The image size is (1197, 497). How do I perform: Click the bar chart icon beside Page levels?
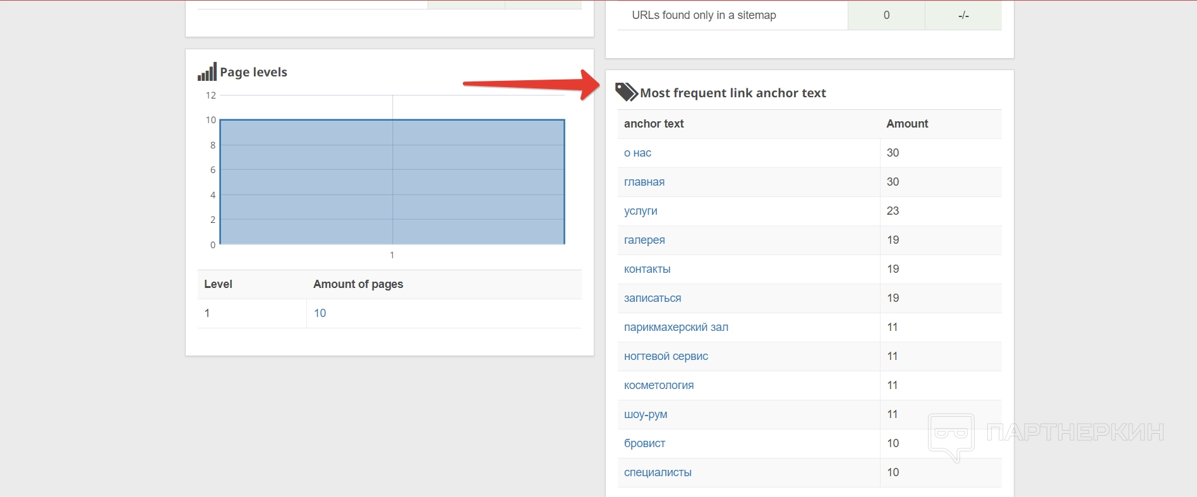click(x=207, y=72)
